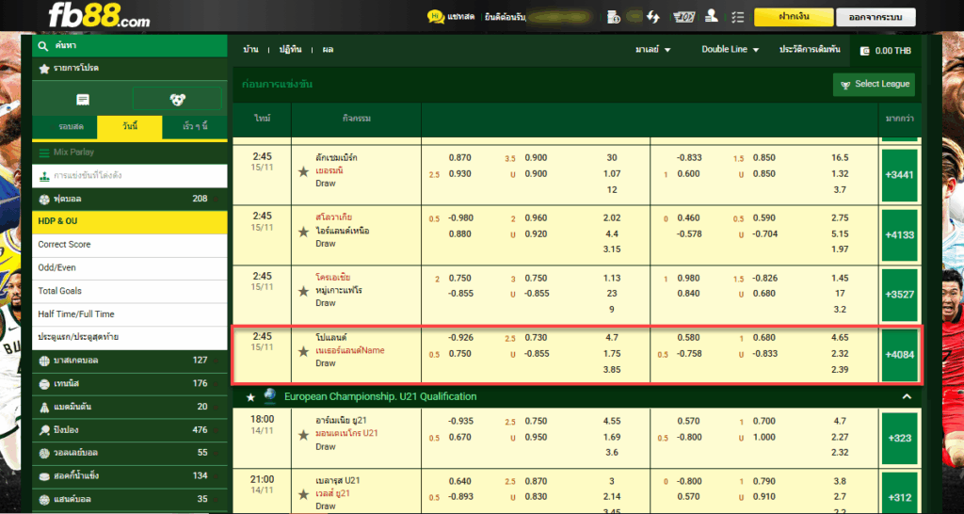
Task: Open the user profile icon in header
Action: (x=712, y=17)
